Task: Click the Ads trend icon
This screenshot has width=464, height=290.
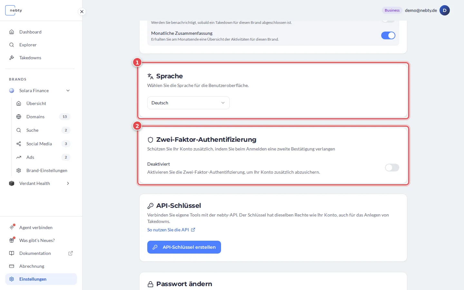Action: (19, 157)
